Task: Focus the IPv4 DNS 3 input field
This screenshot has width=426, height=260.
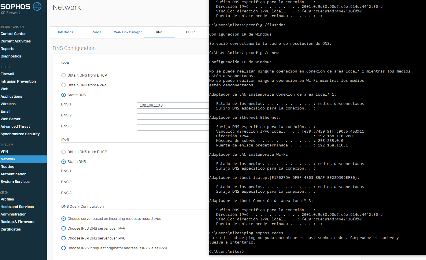Action: click(x=173, y=127)
